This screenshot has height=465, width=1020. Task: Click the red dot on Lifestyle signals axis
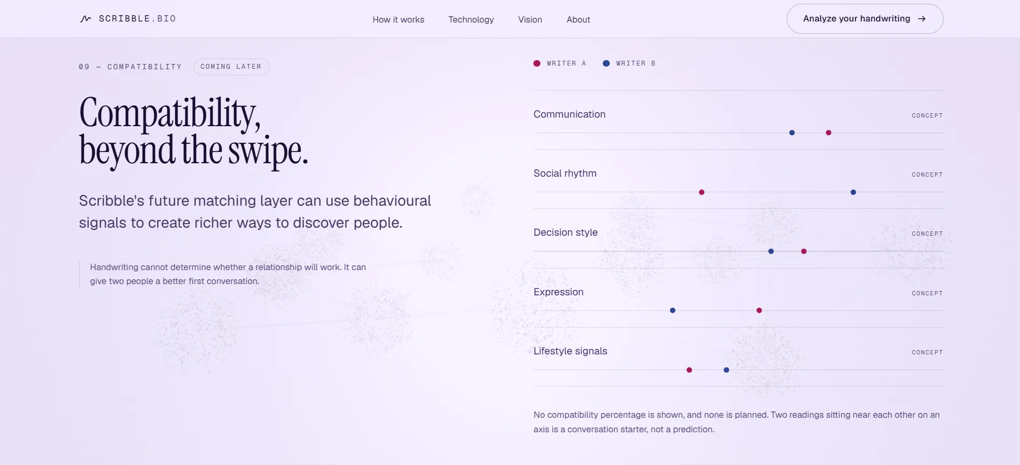coord(689,370)
